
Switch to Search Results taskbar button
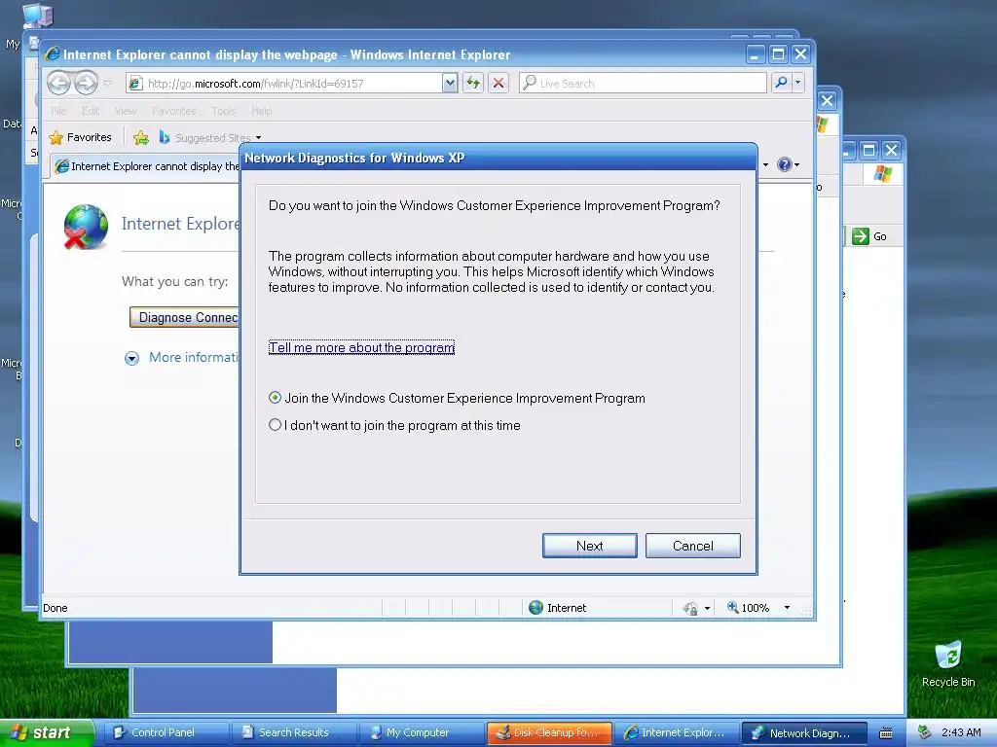[x=293, y=732]
